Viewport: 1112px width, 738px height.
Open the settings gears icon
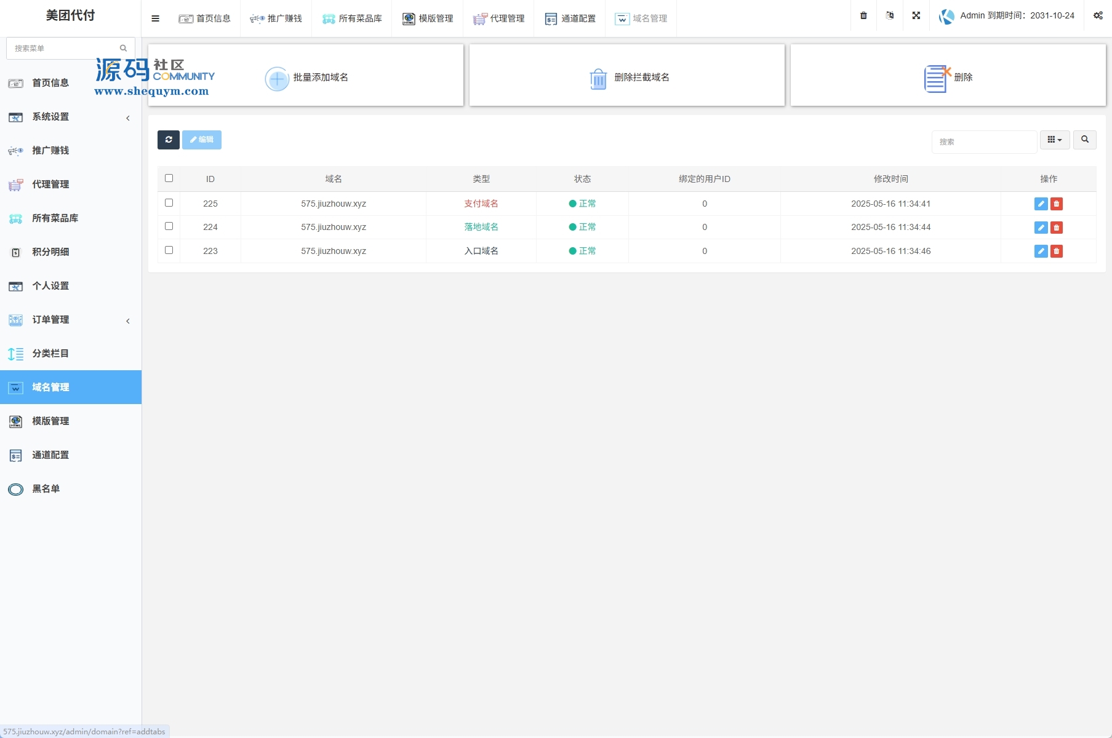point(1098,16)
